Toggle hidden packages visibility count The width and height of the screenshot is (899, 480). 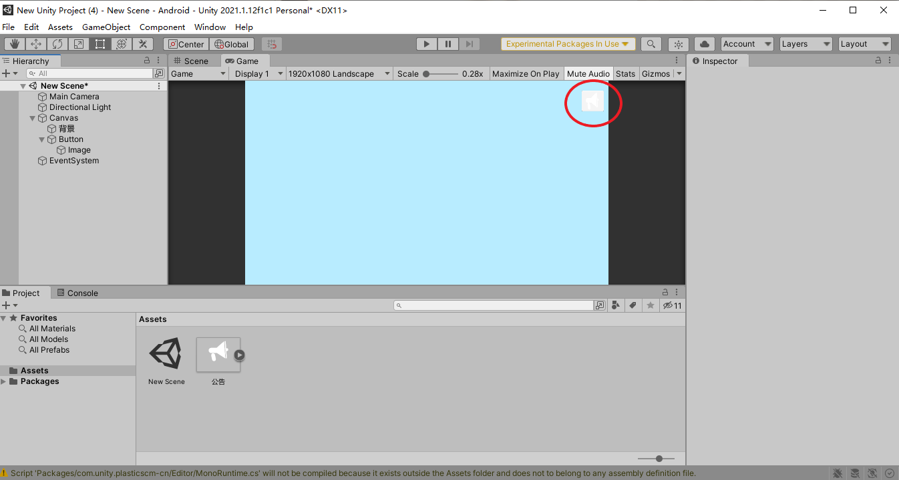(673, 305)
